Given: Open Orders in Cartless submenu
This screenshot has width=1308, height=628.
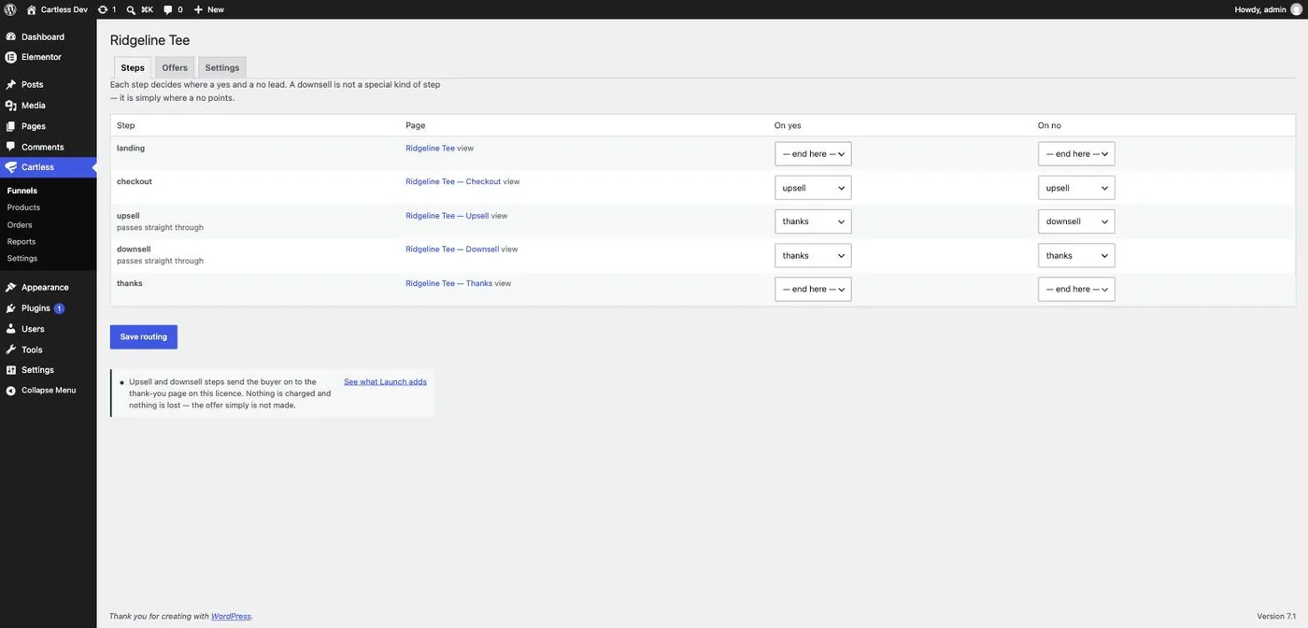Looking at the screenshot, I should coord(20,224).
